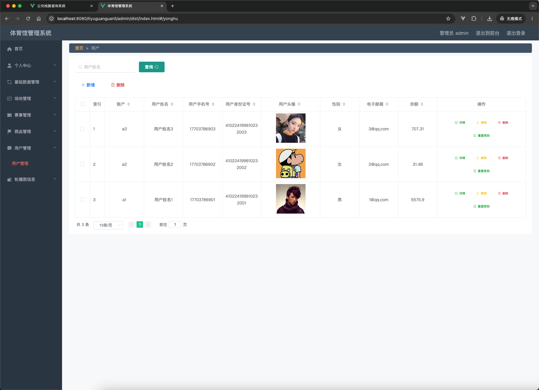Image resolution: width=539 pixels, height=390 pixels.
Task: Check the row checkbox for account a2
Action: (x=82, y=164)
